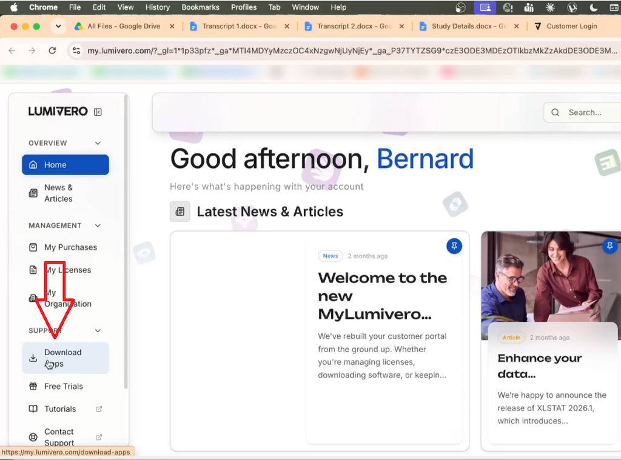
Task: Click the sidebar scrollbar
Action: 126,241
